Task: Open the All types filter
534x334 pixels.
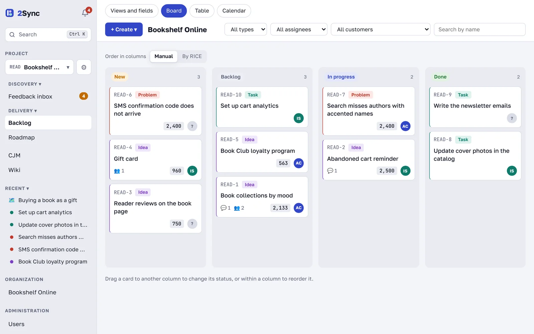Action: (246, 29)
